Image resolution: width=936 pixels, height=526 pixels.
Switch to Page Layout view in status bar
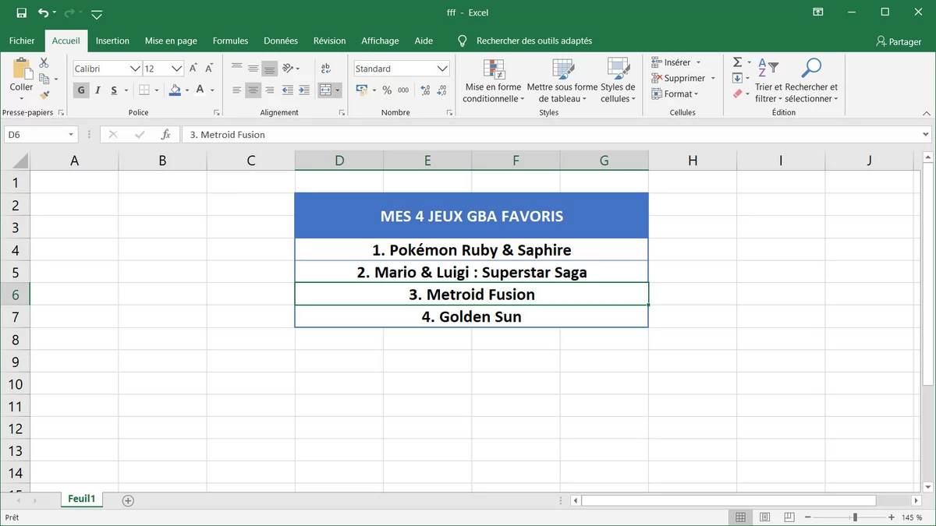(x=765, y=517)
